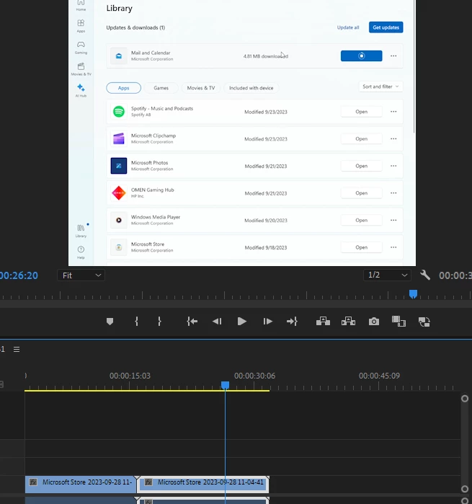The height and width of the screenshot is (504, 472).
Task: Click the timeline playhead marker
Action: 226,385
